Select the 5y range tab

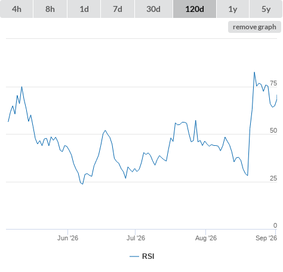point(266,9)
